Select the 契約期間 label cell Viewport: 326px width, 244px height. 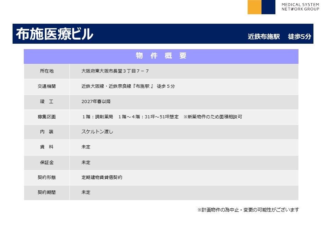(x=47, y=192)
